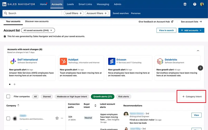Open Databricks account link
The width and height of the screenshot is (208, 130).
click(171, 60)
